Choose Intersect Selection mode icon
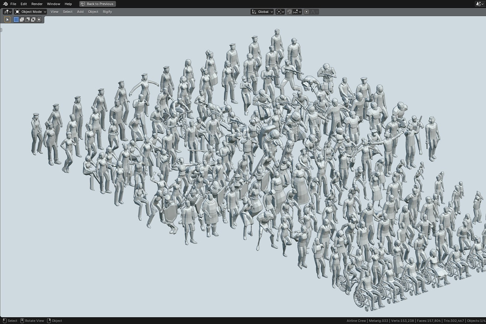 39,19
